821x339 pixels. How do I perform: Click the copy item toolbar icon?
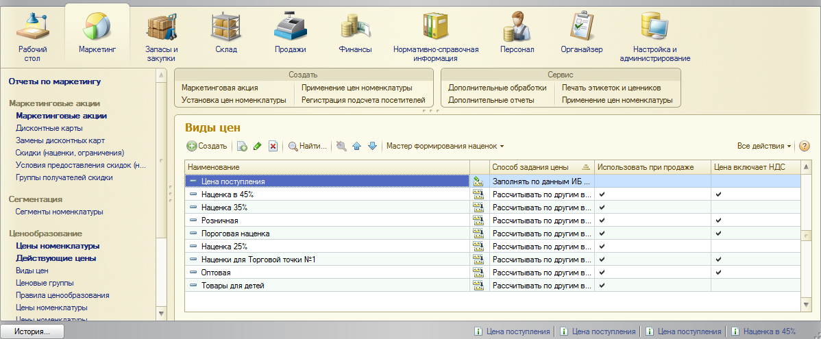pos(242,146)
